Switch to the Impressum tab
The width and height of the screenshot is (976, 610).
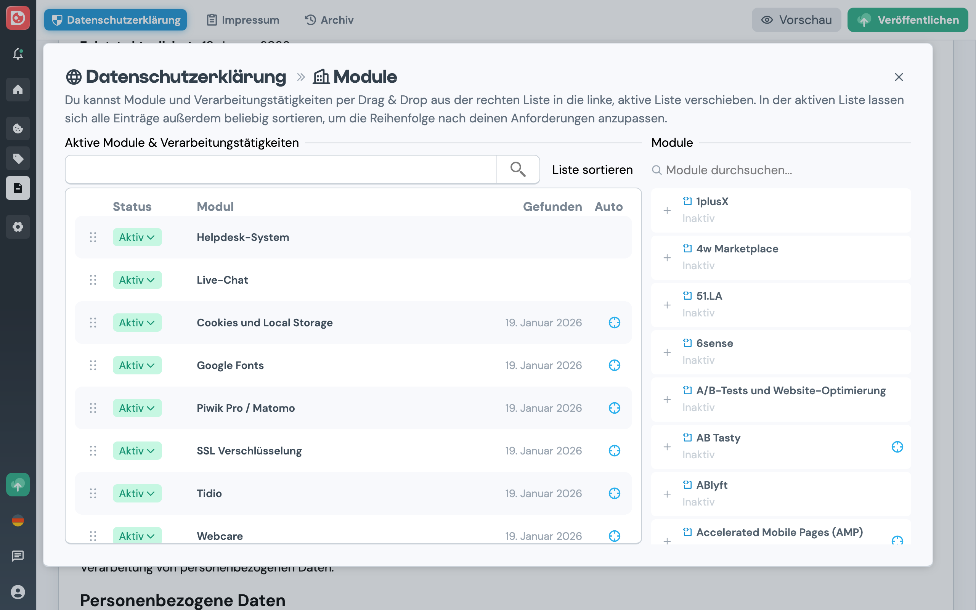[x=243, y=19]
